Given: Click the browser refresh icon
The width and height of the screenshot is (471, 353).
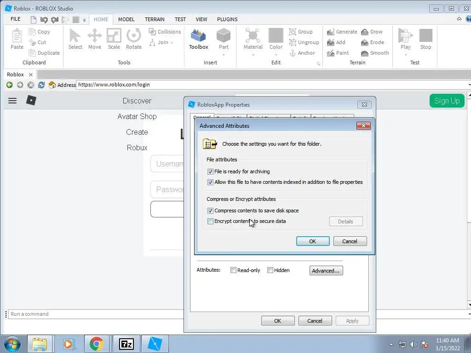Looking at the screenshot, I should coord(41,85).
